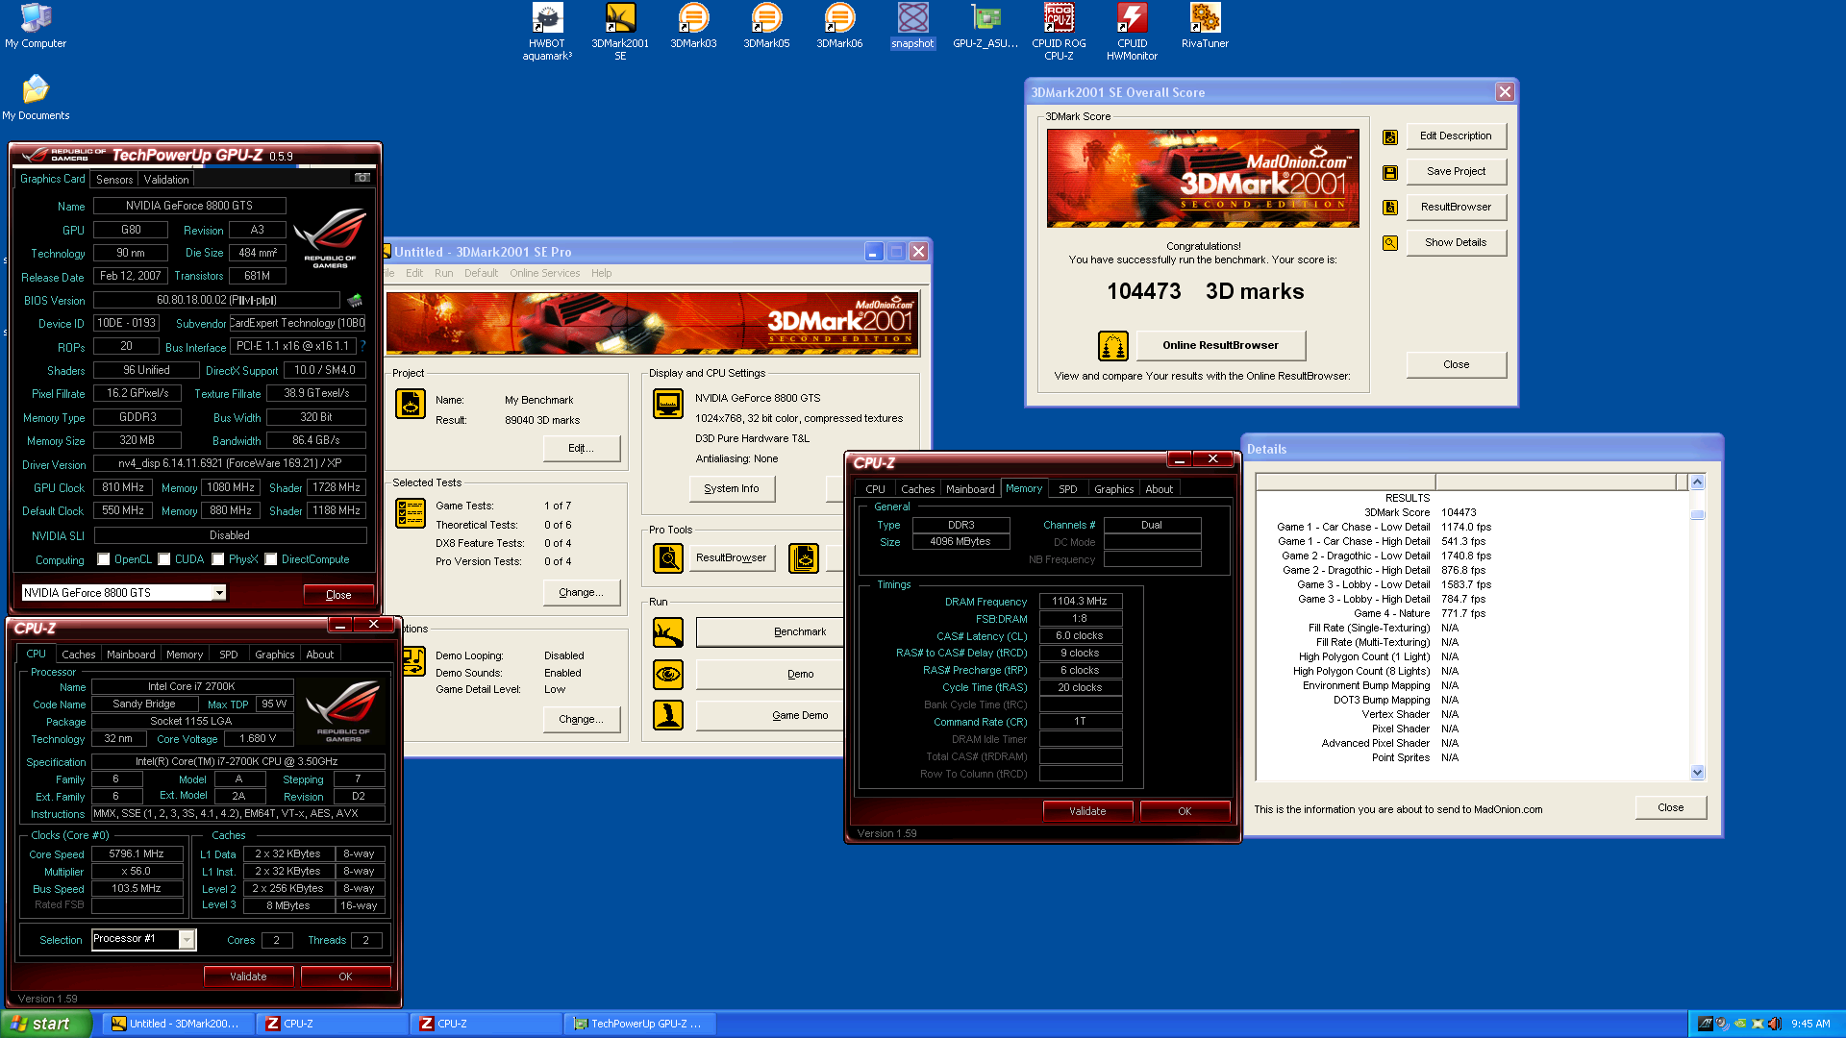The height and width of the screenshot is (1038, 1846).
Task: Click the Online ResultBrowser icon
Action: 1113,346
